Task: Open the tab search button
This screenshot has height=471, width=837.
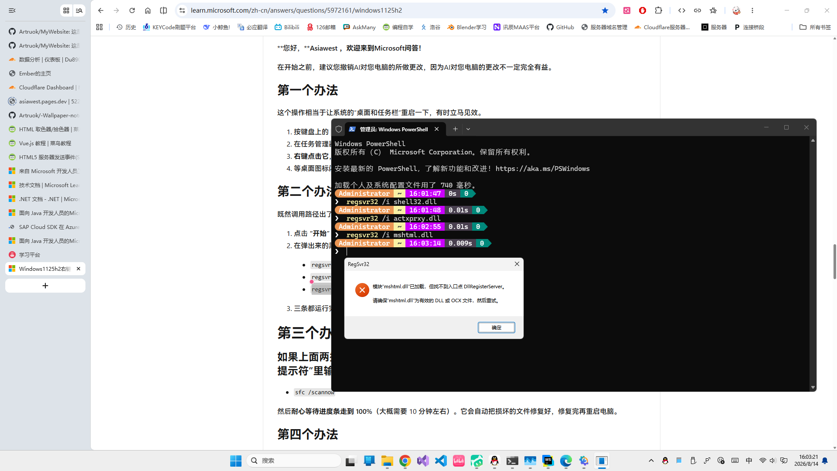Action: 79,10
